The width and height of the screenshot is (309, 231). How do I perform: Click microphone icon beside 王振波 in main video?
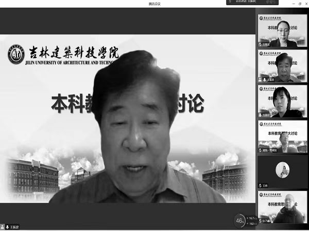[8, 226]
